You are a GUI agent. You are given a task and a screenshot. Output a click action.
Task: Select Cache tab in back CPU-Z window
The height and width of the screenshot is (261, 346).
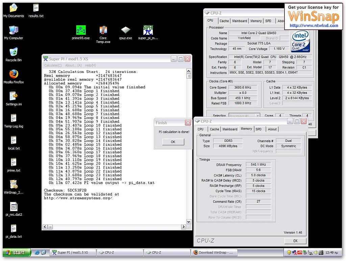pyautogui.click(x=224, y=21)
